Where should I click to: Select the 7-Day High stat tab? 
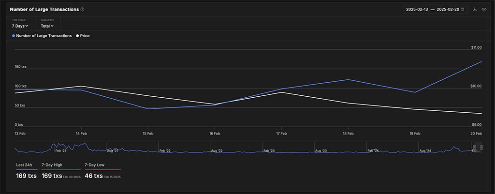click(52, 165)
